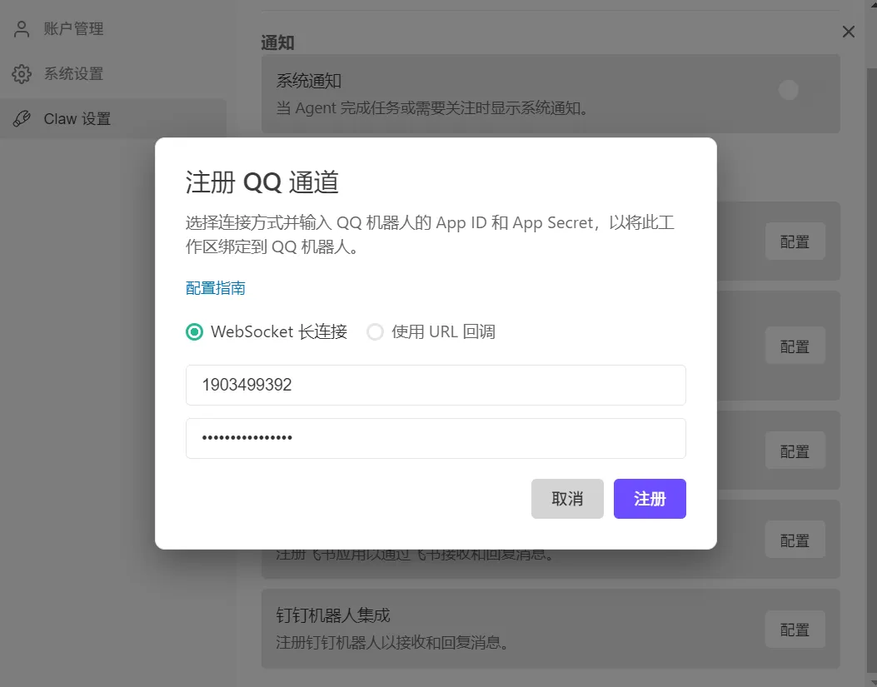Click the masked App Secret field
Image resolution: width=877 pixels, height=687 pixels.
coord(436,438)
